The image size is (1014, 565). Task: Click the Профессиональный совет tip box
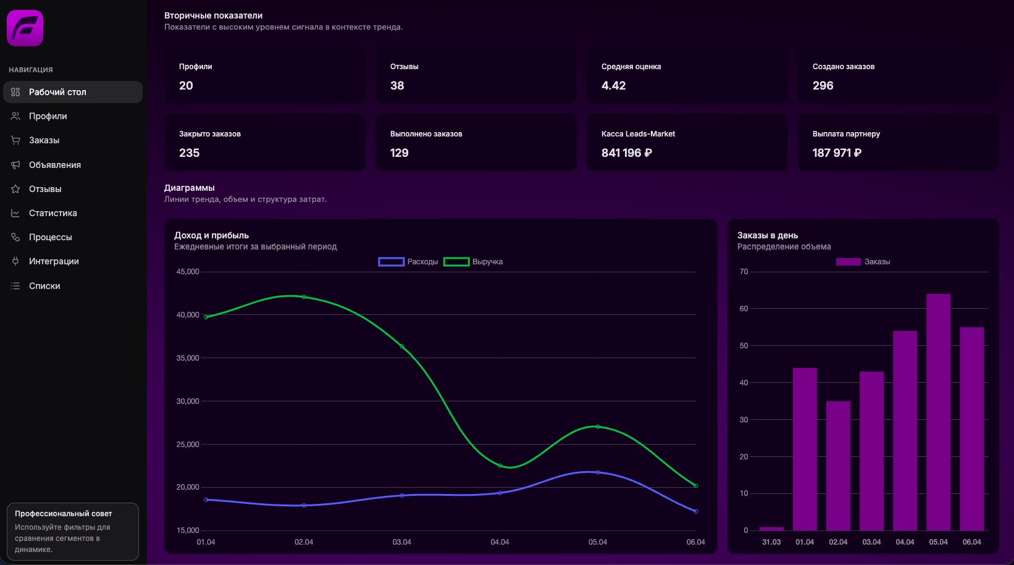click(73, 531)
